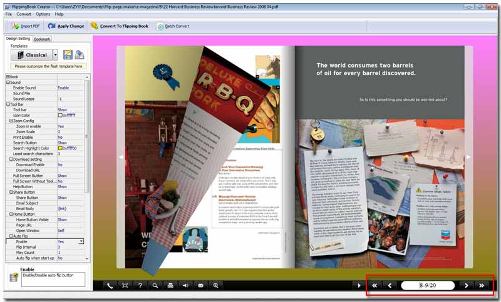Screen dimensions: 501x302
Task: Open the template dropdown arrow beside Classical
Action: coord(55,55)
